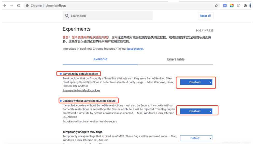Bookmark this page with the star icon
This screenshot has height=144, width=253.
216,6
